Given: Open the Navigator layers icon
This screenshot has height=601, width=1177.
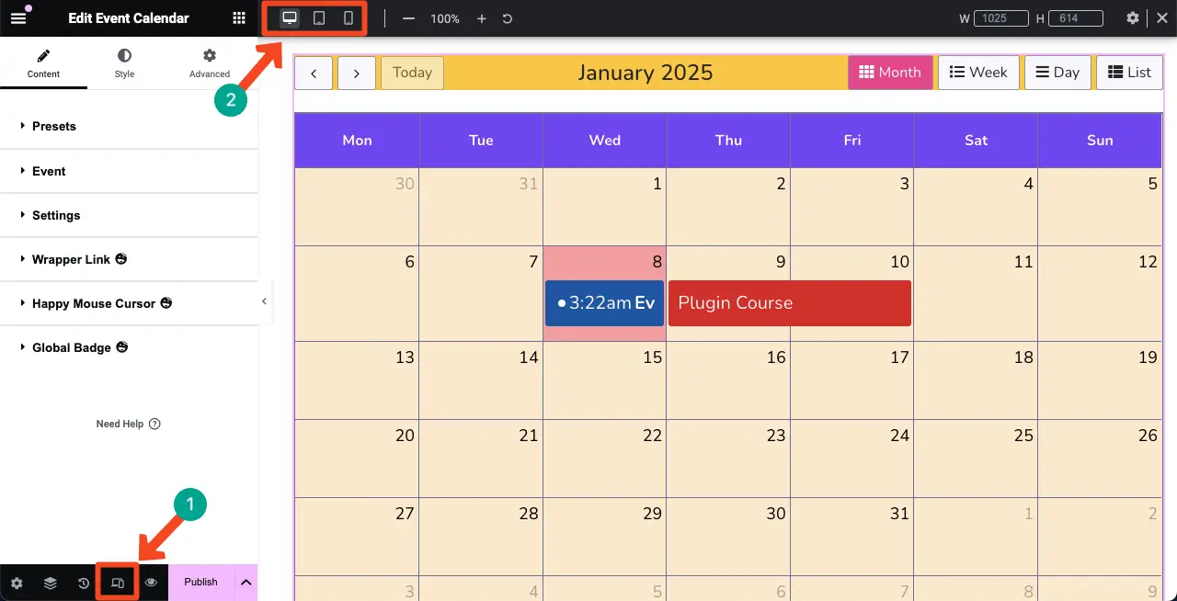Looking at the screenshot, I should tap(51, 583).
